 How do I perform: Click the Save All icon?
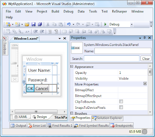click(x=40, y=24)
